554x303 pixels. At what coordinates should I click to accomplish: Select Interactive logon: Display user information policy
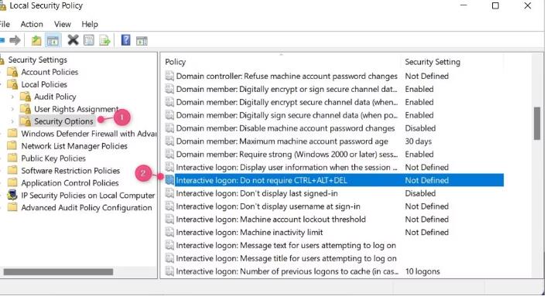286,168
